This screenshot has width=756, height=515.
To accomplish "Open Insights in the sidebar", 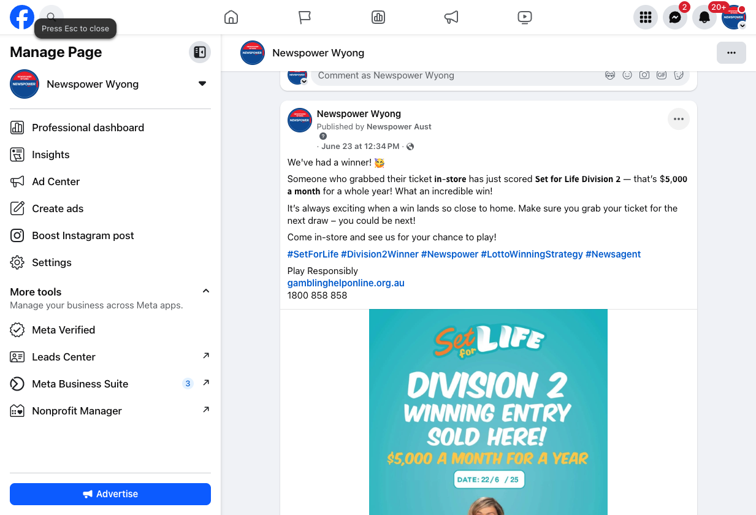I will click(110, 154).
